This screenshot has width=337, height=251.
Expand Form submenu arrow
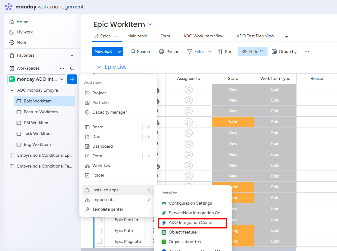149,156
